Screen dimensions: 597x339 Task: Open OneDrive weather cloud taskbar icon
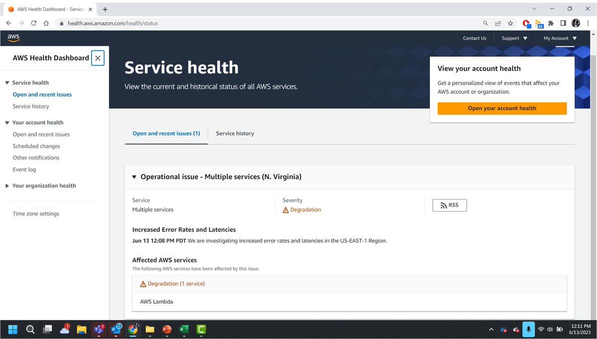pyautogui.click(x=65, y=329)
